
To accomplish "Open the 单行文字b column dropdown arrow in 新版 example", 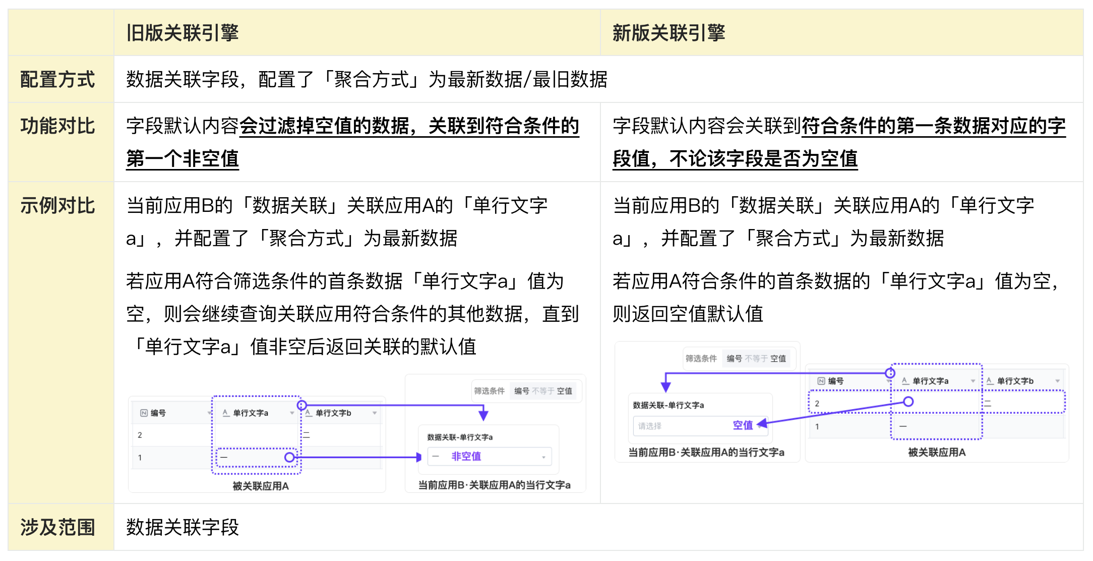I will [x=1058, y=381].
